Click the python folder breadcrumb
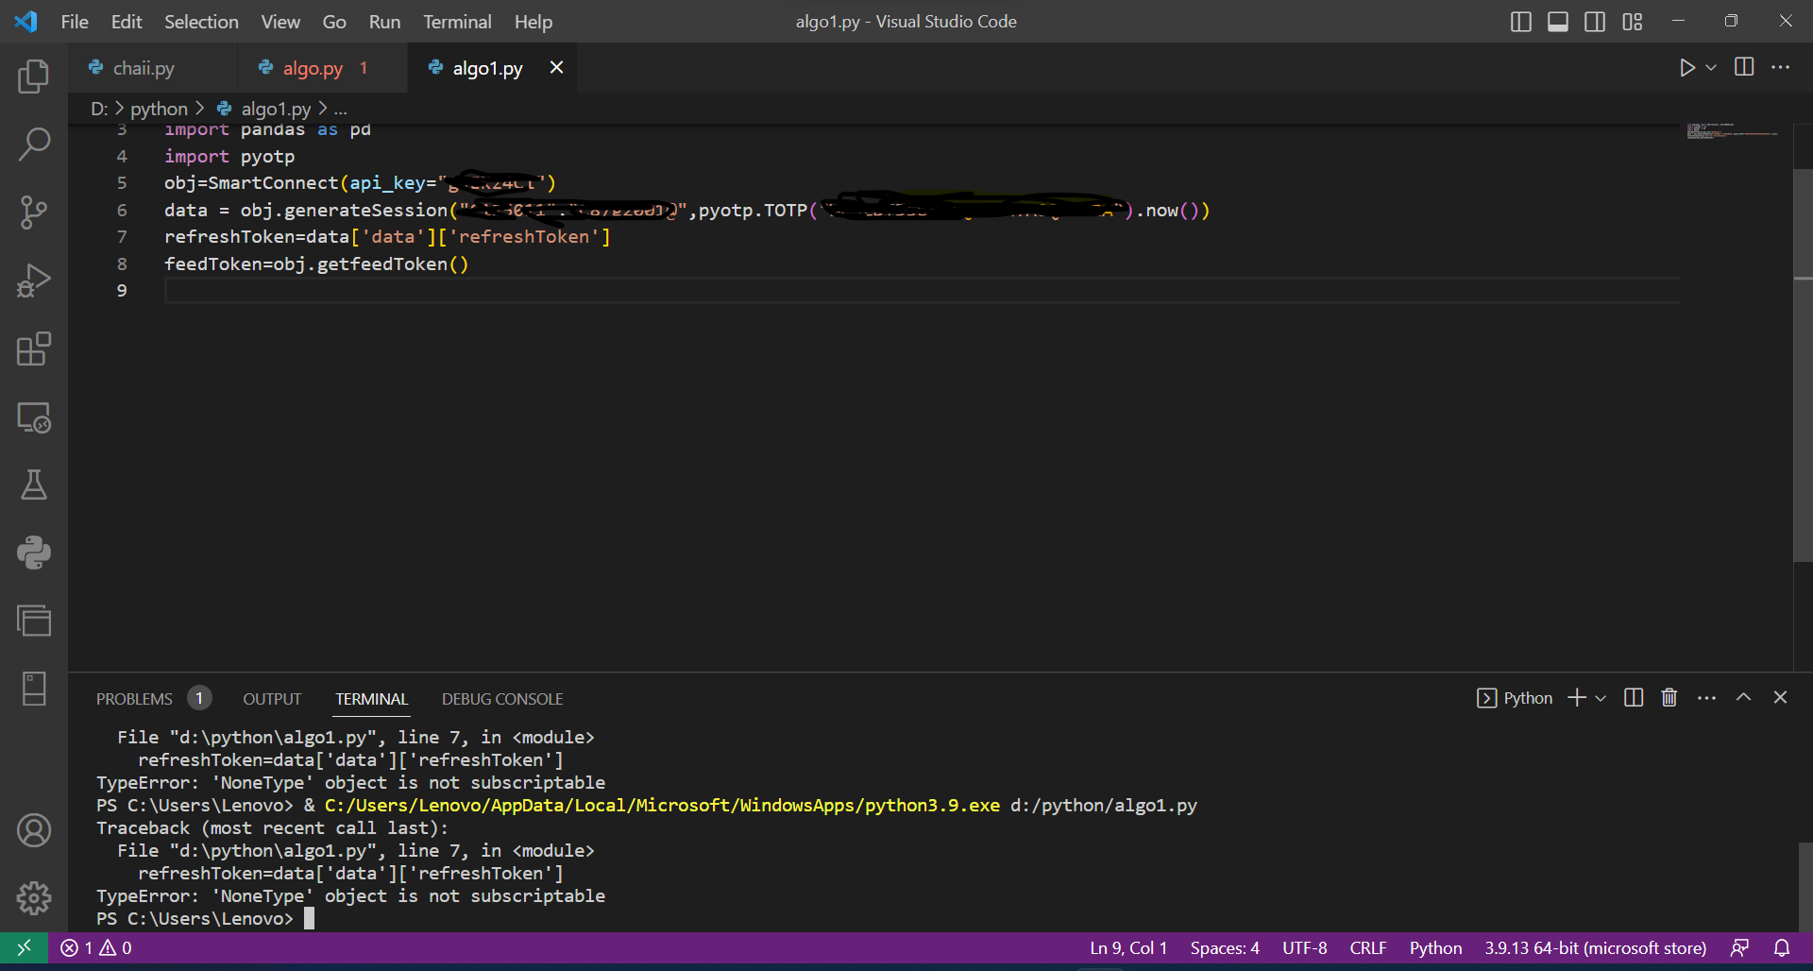This screenshot has height=971, width=1813. pyautogui.click(x=159, y=109)
